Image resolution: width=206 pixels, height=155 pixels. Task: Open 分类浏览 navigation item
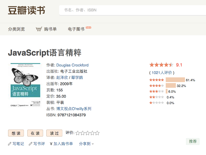tap(16, 29)
